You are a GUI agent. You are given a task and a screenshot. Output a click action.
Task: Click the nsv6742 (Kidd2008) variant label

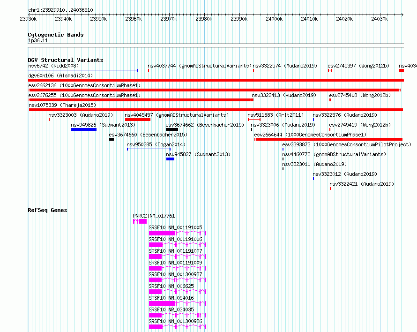53,66
